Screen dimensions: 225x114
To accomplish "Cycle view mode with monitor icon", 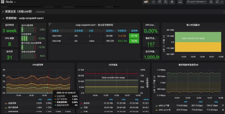I will (x=180, y=2).
